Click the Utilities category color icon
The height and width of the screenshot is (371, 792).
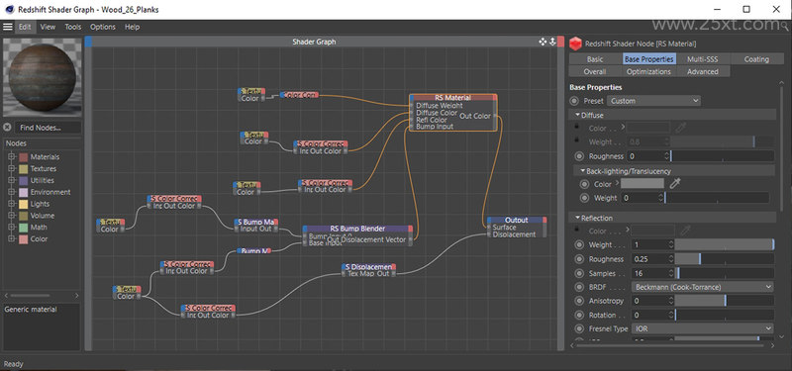pos(24,180)
